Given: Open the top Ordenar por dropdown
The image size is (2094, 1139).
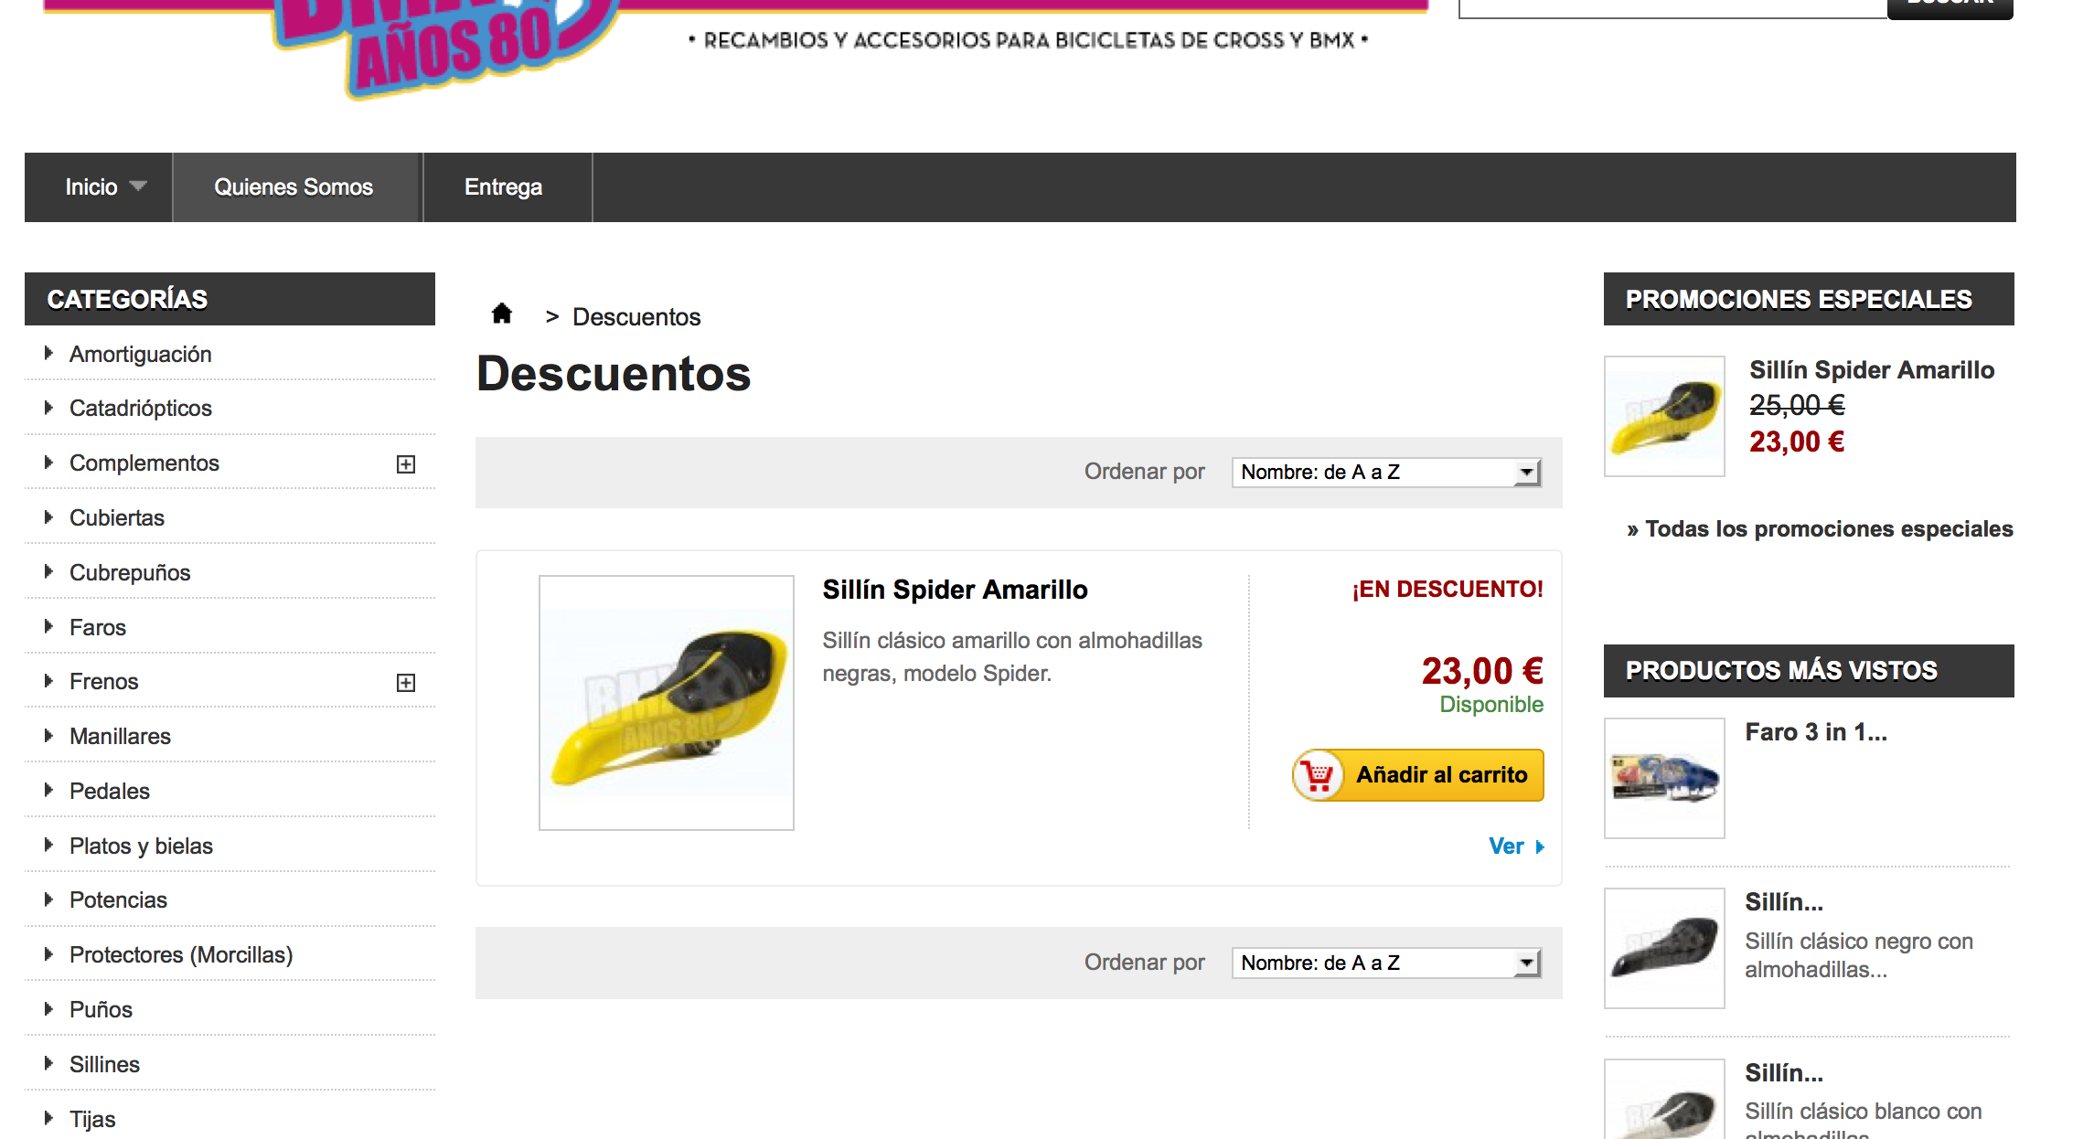Looking at the screenshot, I should pyautogui.click(x=1386, y=473).
